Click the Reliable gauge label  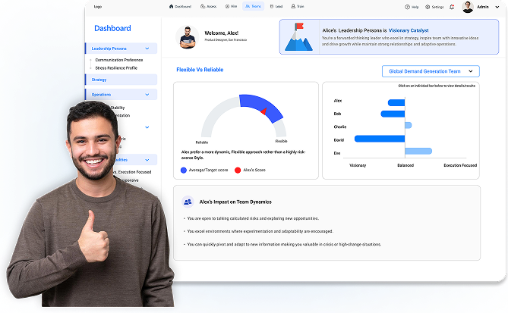pos(202,142)
